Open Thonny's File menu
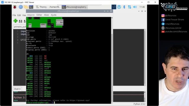Image resolution: width=189 pixels, height=106 pixels. [14, 15]
